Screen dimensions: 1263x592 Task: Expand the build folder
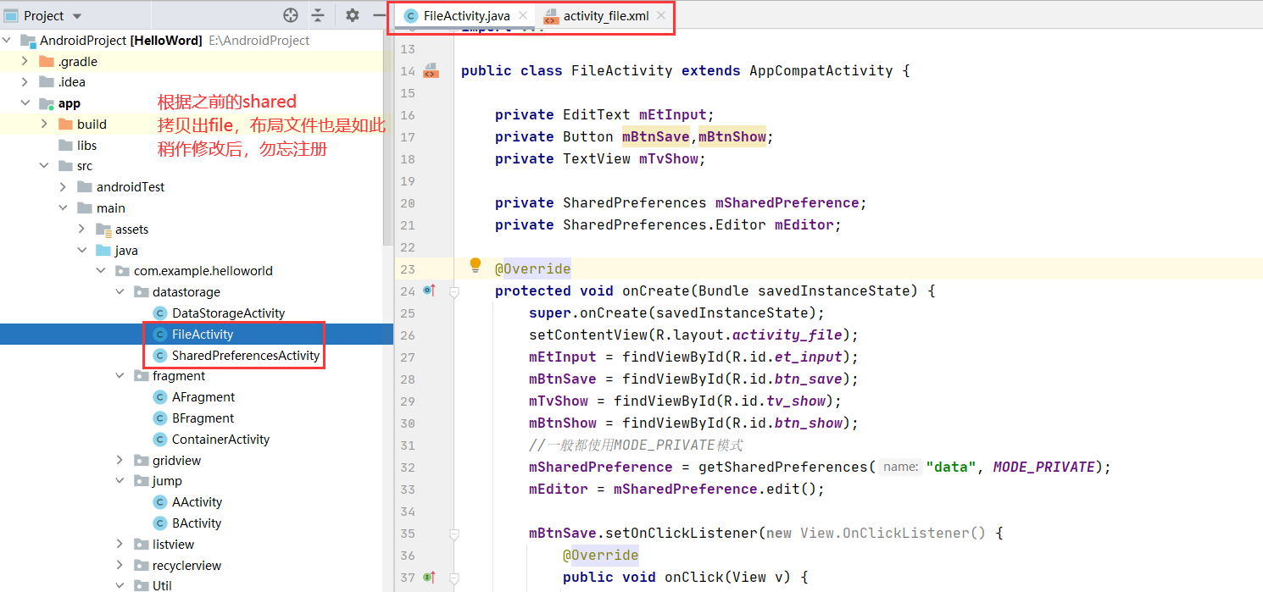(x=44, y=124)
